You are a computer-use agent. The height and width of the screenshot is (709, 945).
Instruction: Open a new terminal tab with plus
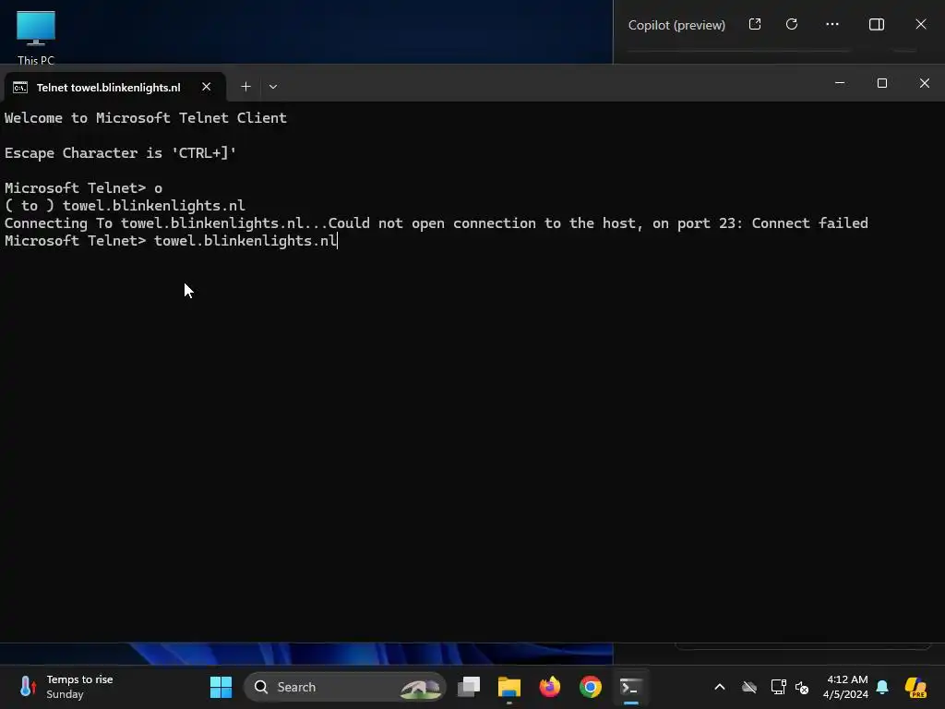(245, 87)
